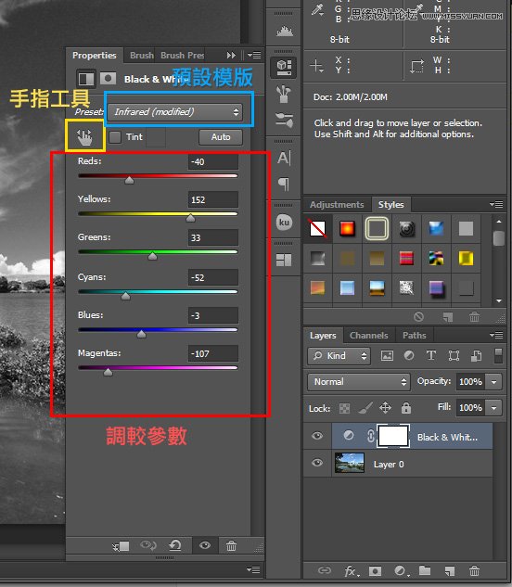Add a layer mask
The height and width of the screenshot is (587, 512).
coord(375,571)
